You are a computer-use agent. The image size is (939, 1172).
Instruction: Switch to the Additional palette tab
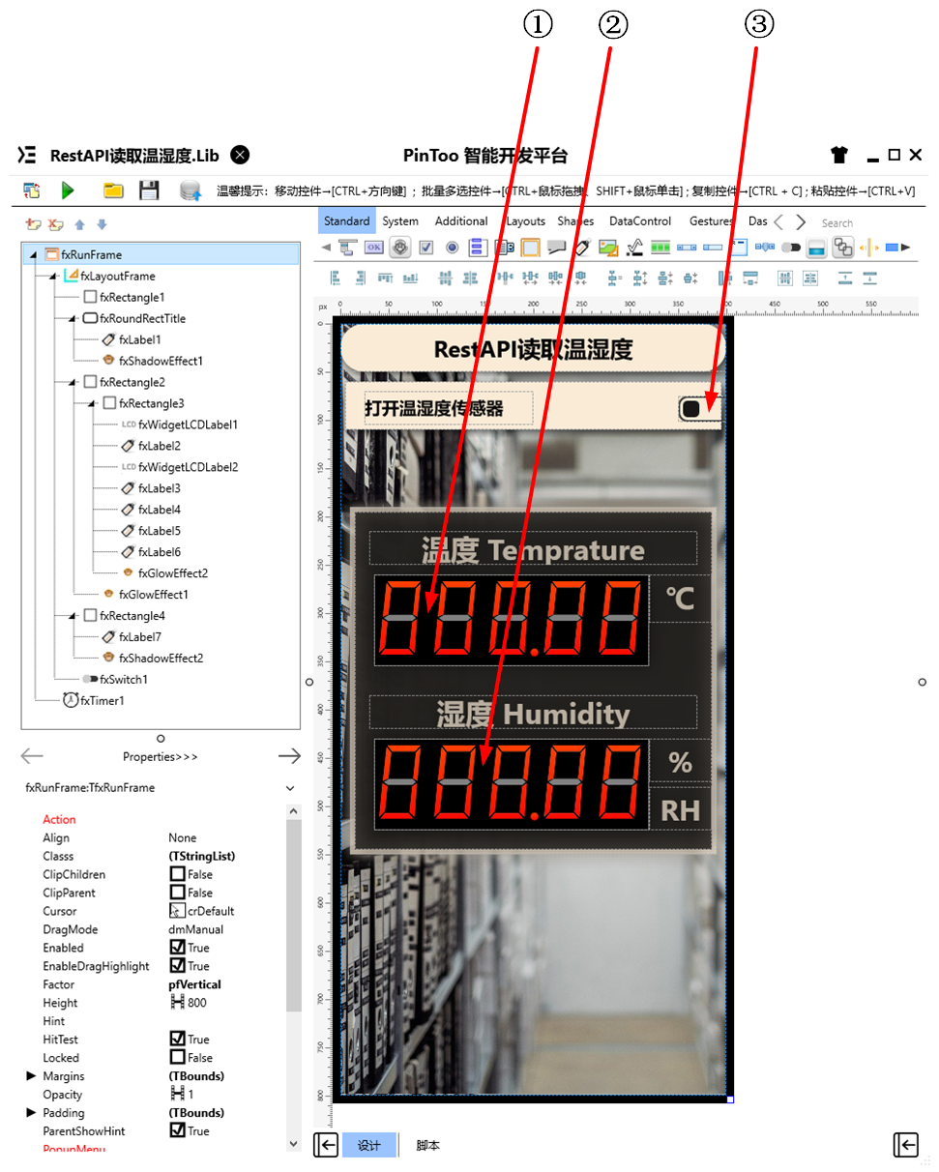pyautogui.click(x=461, y=221)
